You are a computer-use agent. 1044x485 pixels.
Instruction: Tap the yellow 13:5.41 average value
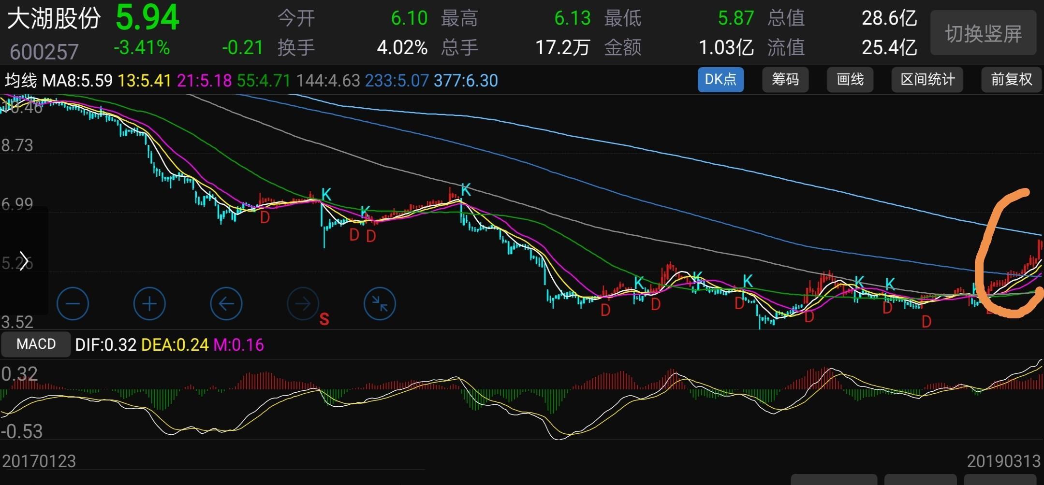click(x=145, y=80)
